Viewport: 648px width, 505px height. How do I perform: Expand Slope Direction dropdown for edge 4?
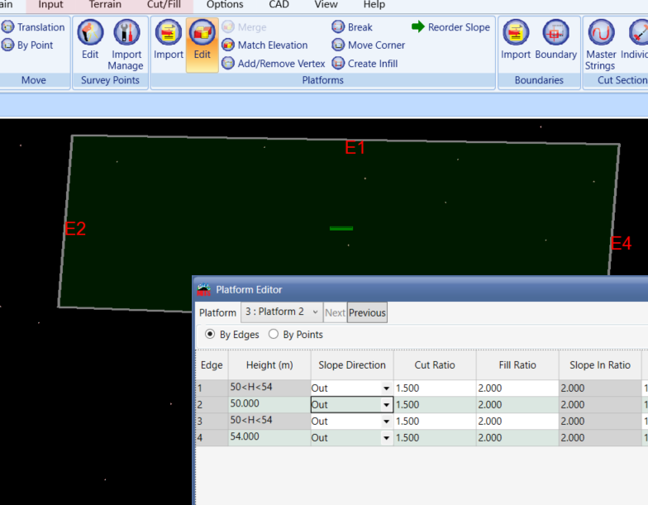point(386,438)
